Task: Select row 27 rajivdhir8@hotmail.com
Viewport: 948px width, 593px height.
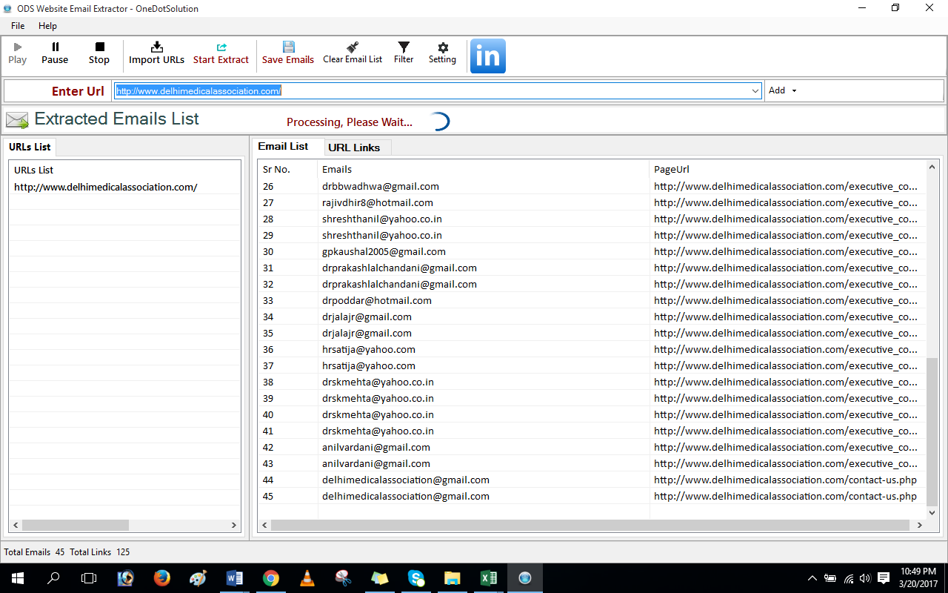Action: click(592, 202)
